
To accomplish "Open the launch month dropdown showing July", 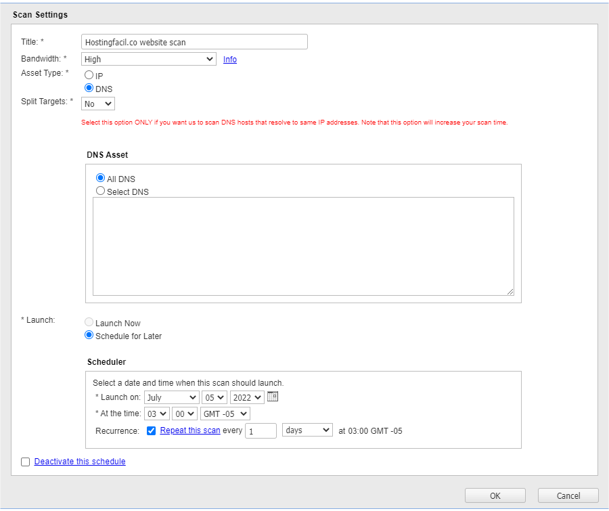I will [x=171, y=397].
